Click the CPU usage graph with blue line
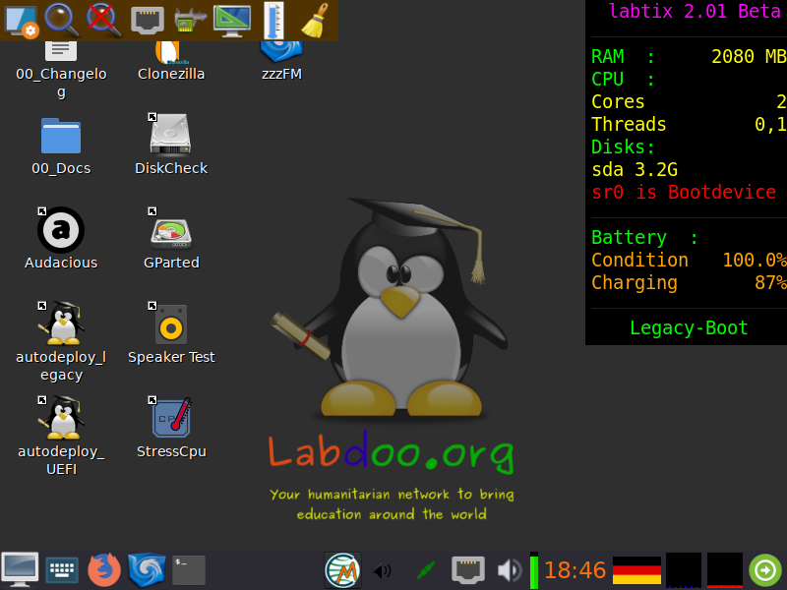This screenshot has width=787, height=590. click(684, 570)
